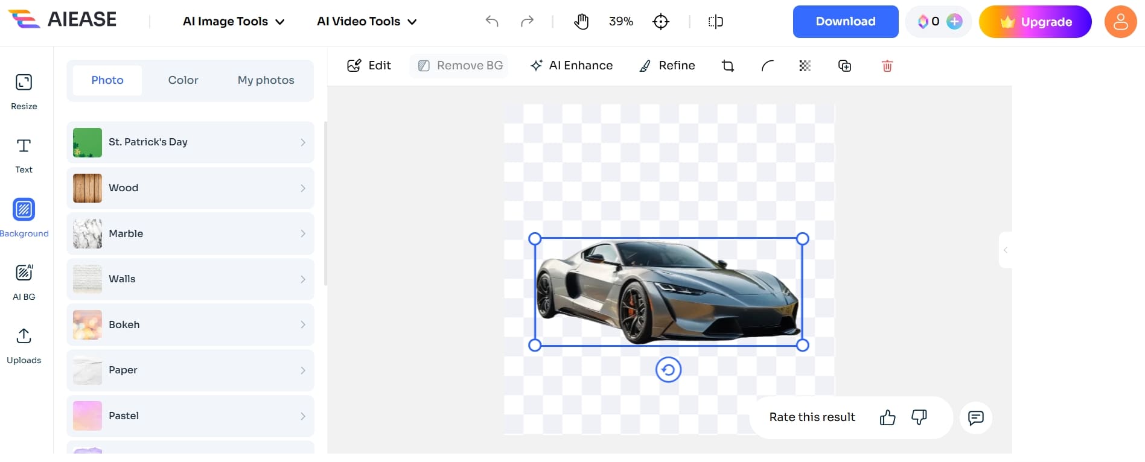Click the category list scrollbar

click(x=325, y=203)
